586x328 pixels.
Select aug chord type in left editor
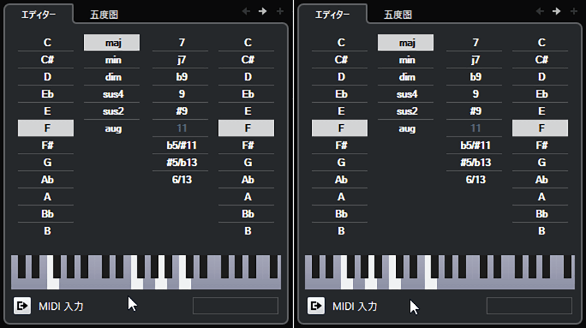coord(112,128)
